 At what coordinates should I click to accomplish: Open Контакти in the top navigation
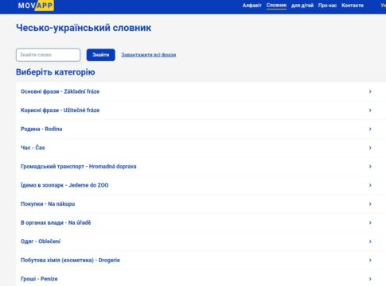[x=353, y=6]
